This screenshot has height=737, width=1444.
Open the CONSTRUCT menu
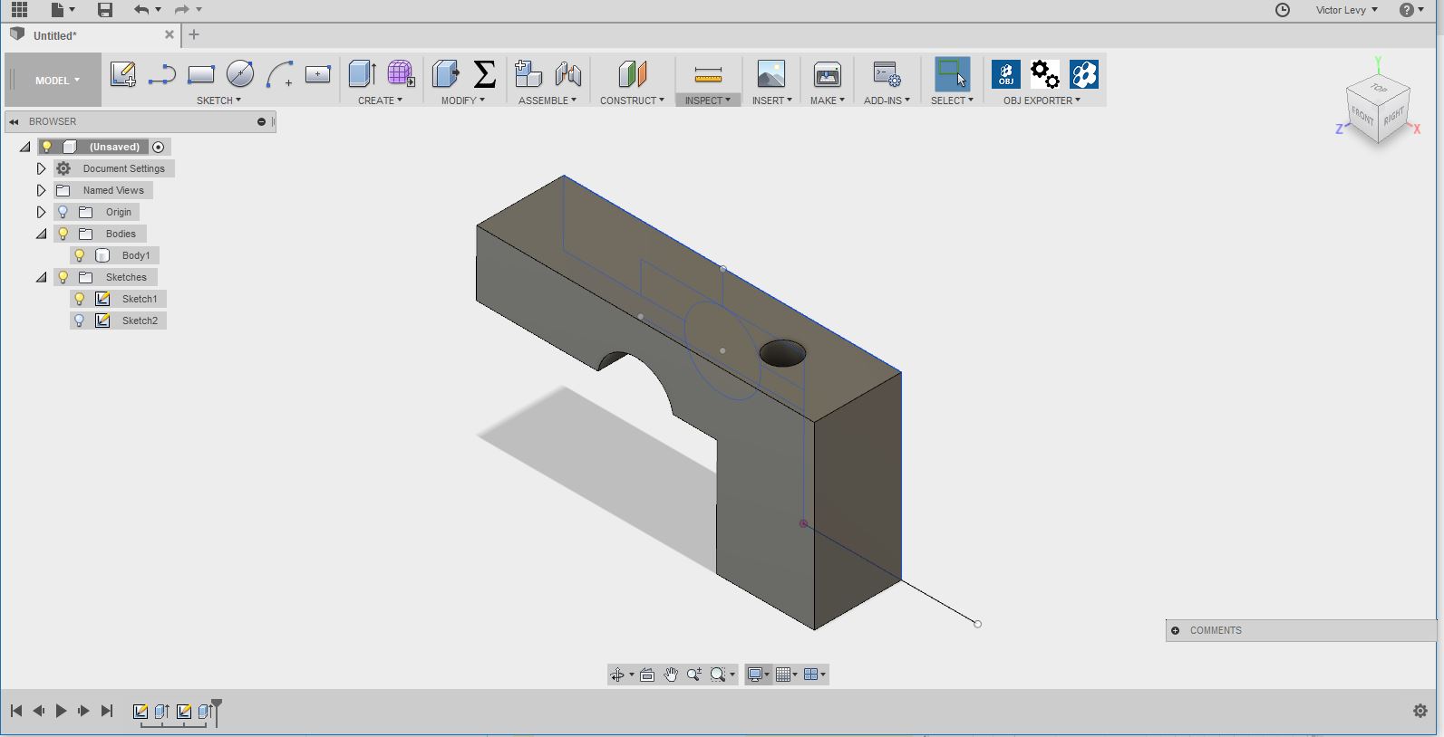[632, 100]
